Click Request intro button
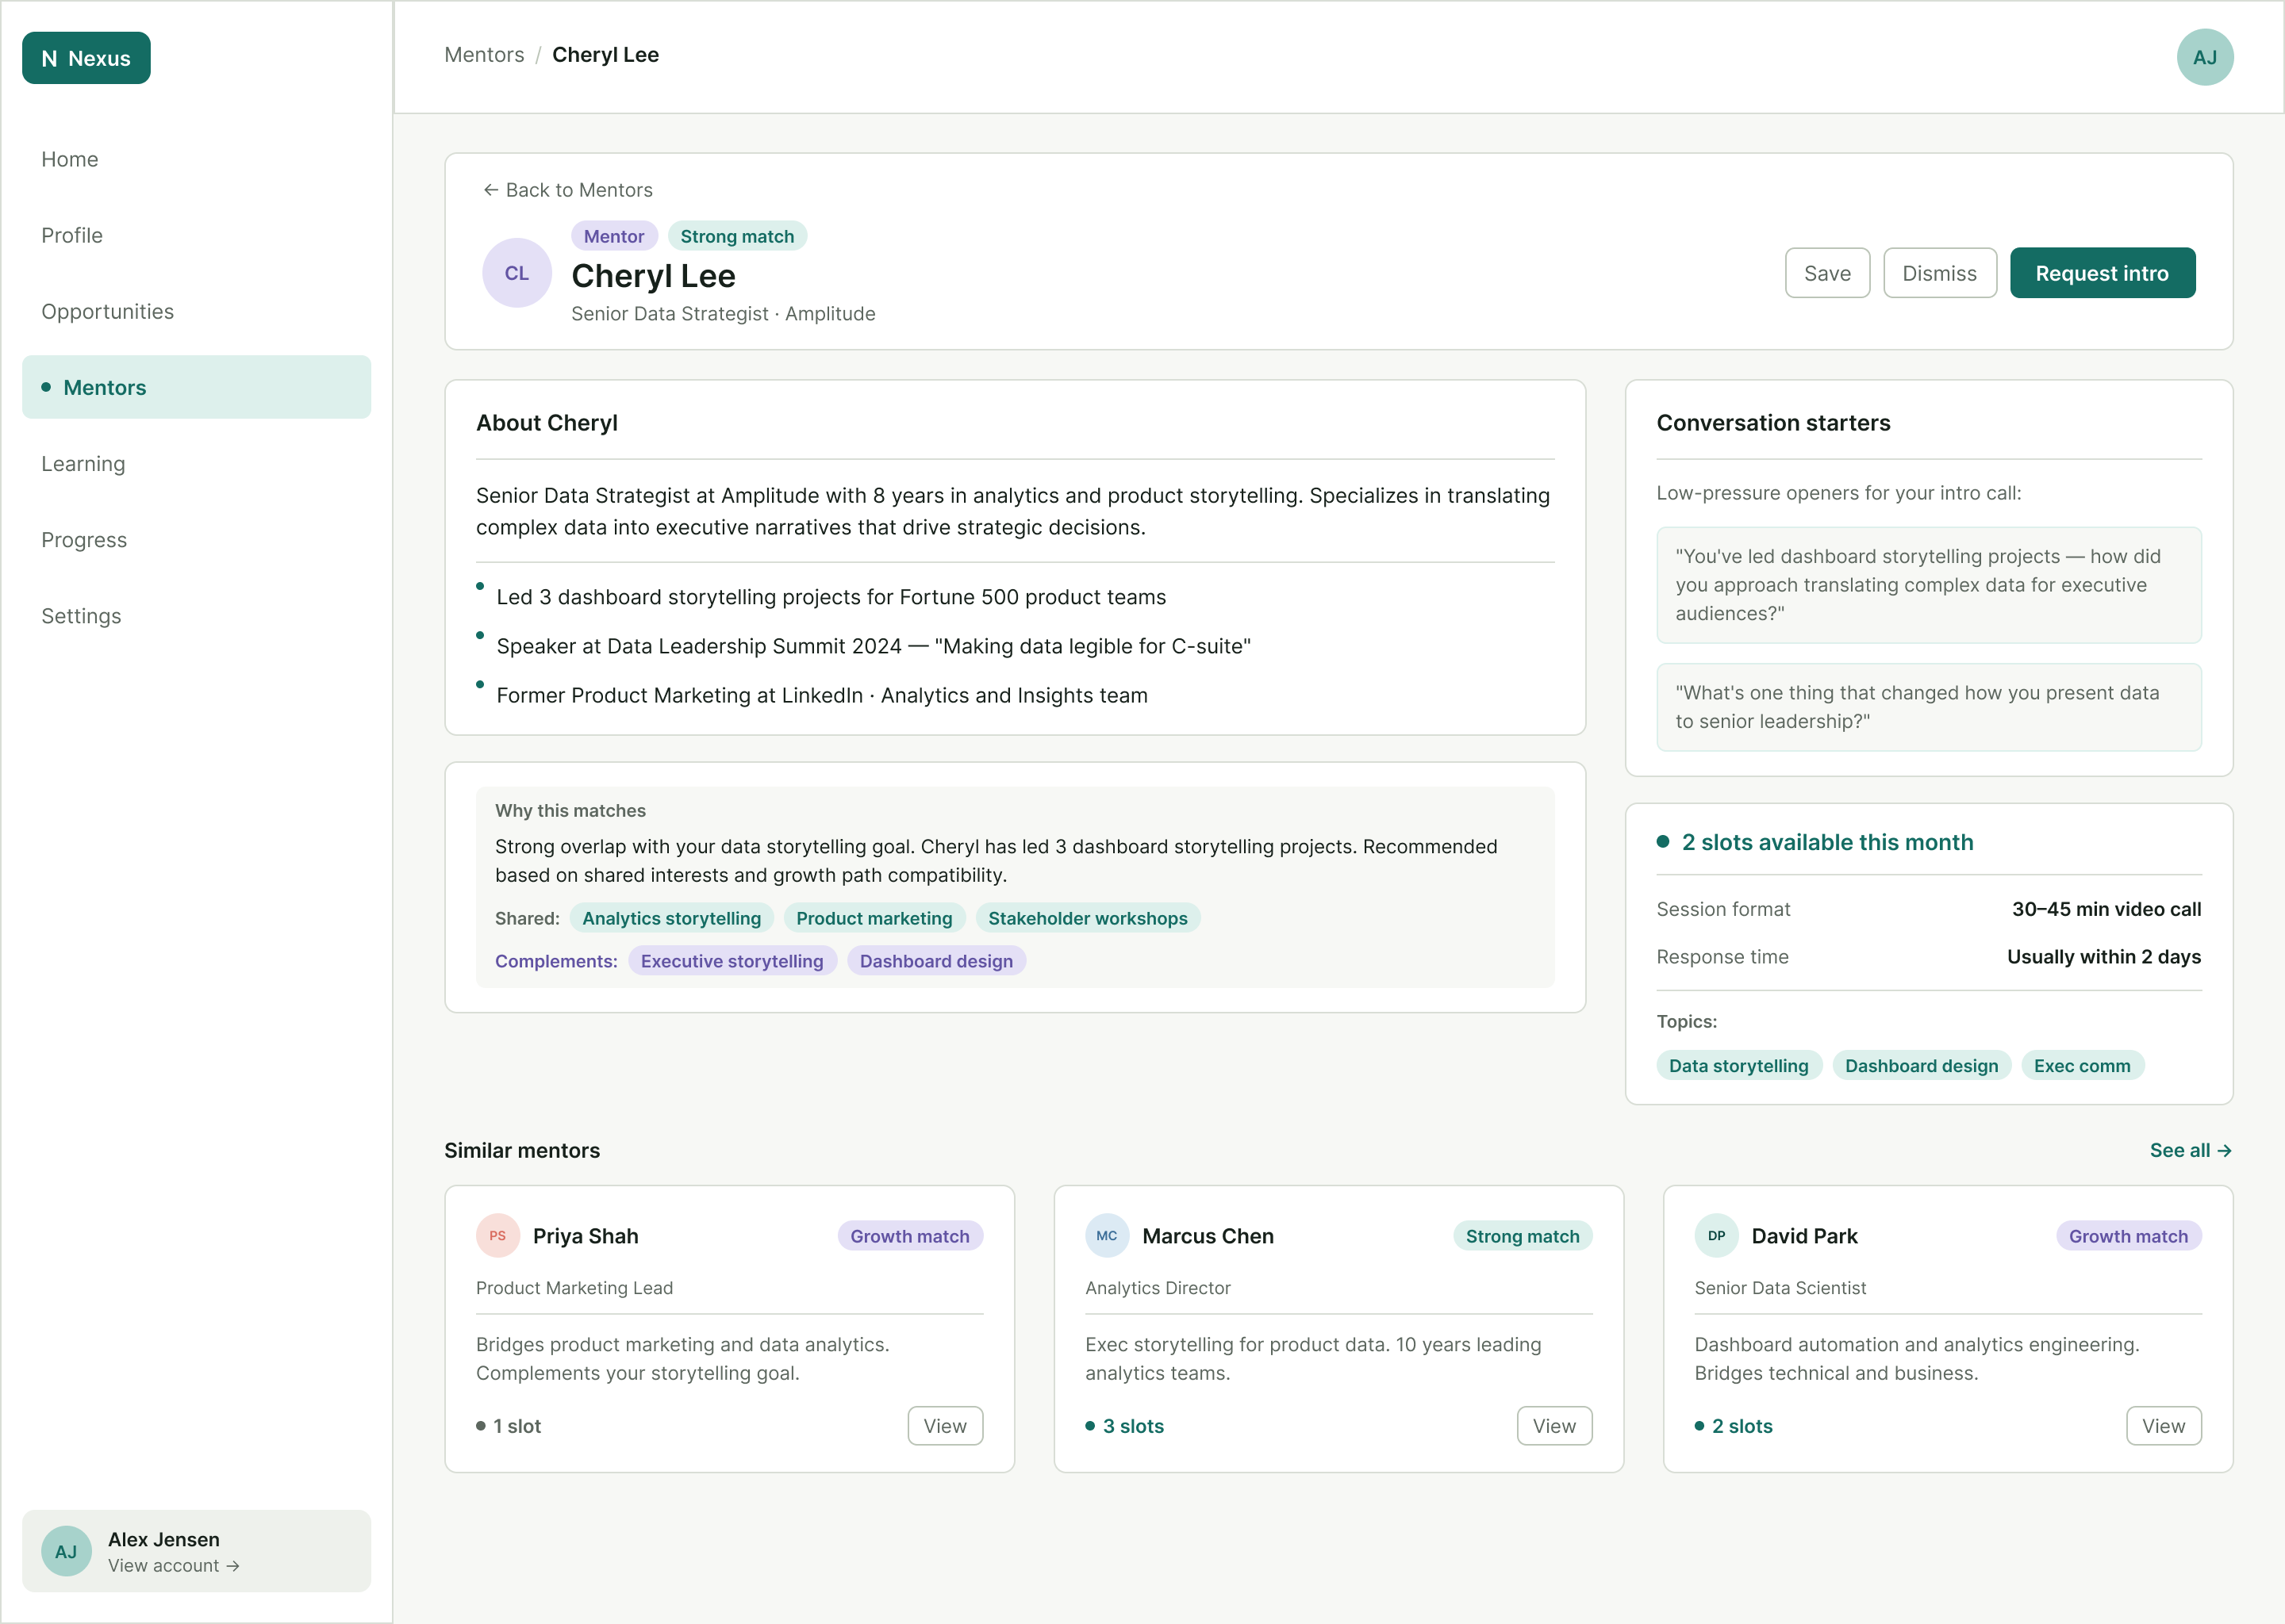The height and width of the screenshot is (1624, 2285). [2102, 273]
